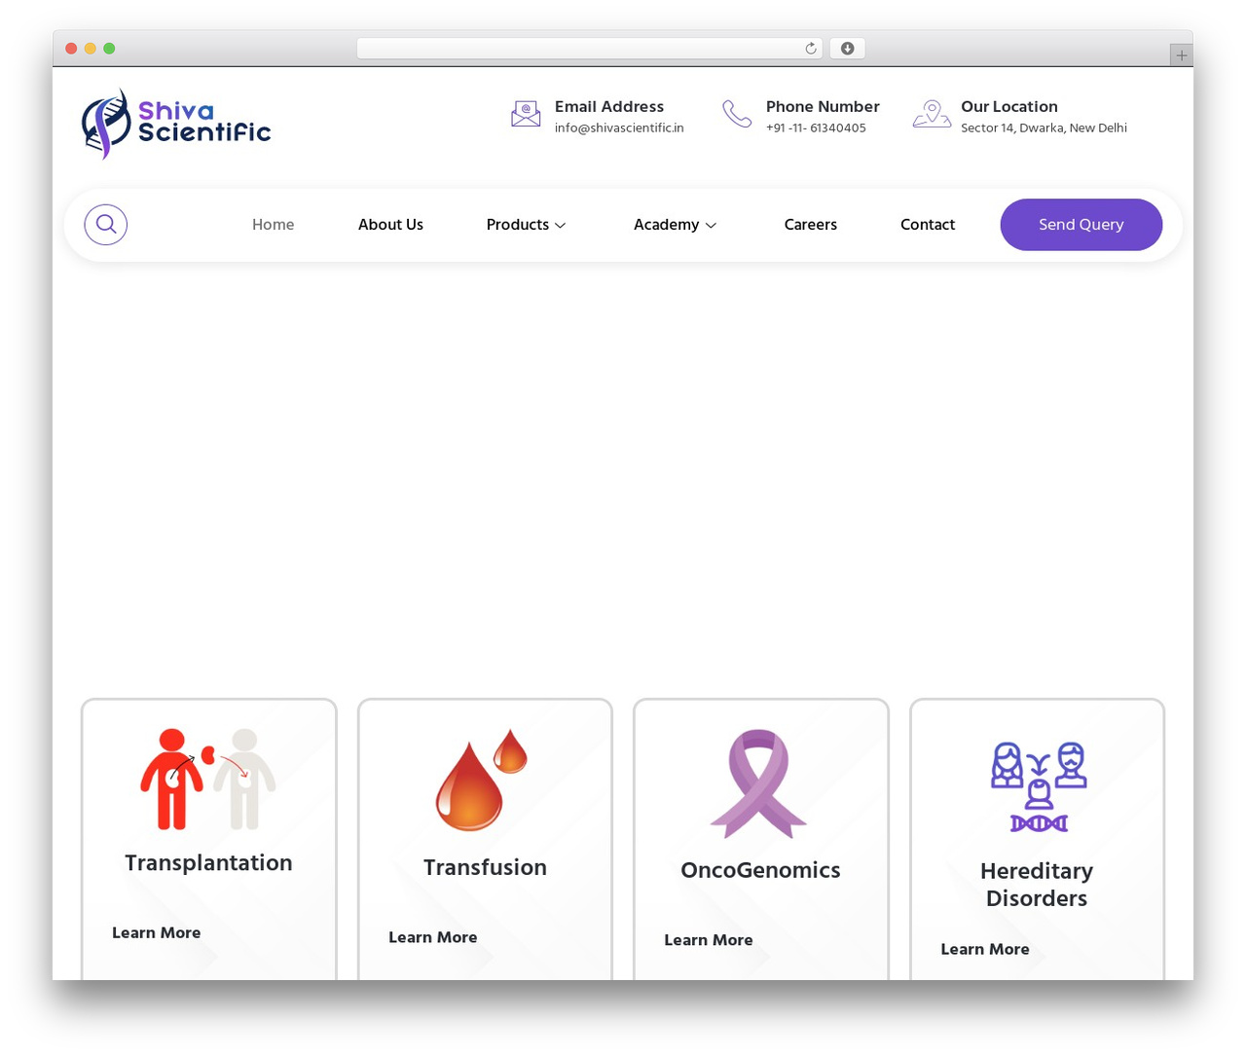Expand the Products dropdown chevron

(560, 226)
